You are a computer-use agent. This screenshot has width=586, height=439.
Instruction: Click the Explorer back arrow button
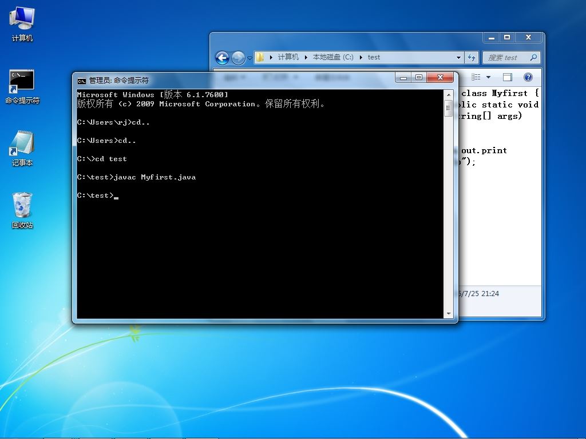pos(223,58)
